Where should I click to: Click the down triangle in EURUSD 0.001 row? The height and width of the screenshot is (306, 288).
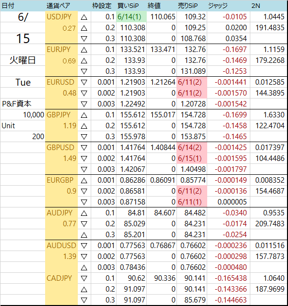[x=84, y=82]
